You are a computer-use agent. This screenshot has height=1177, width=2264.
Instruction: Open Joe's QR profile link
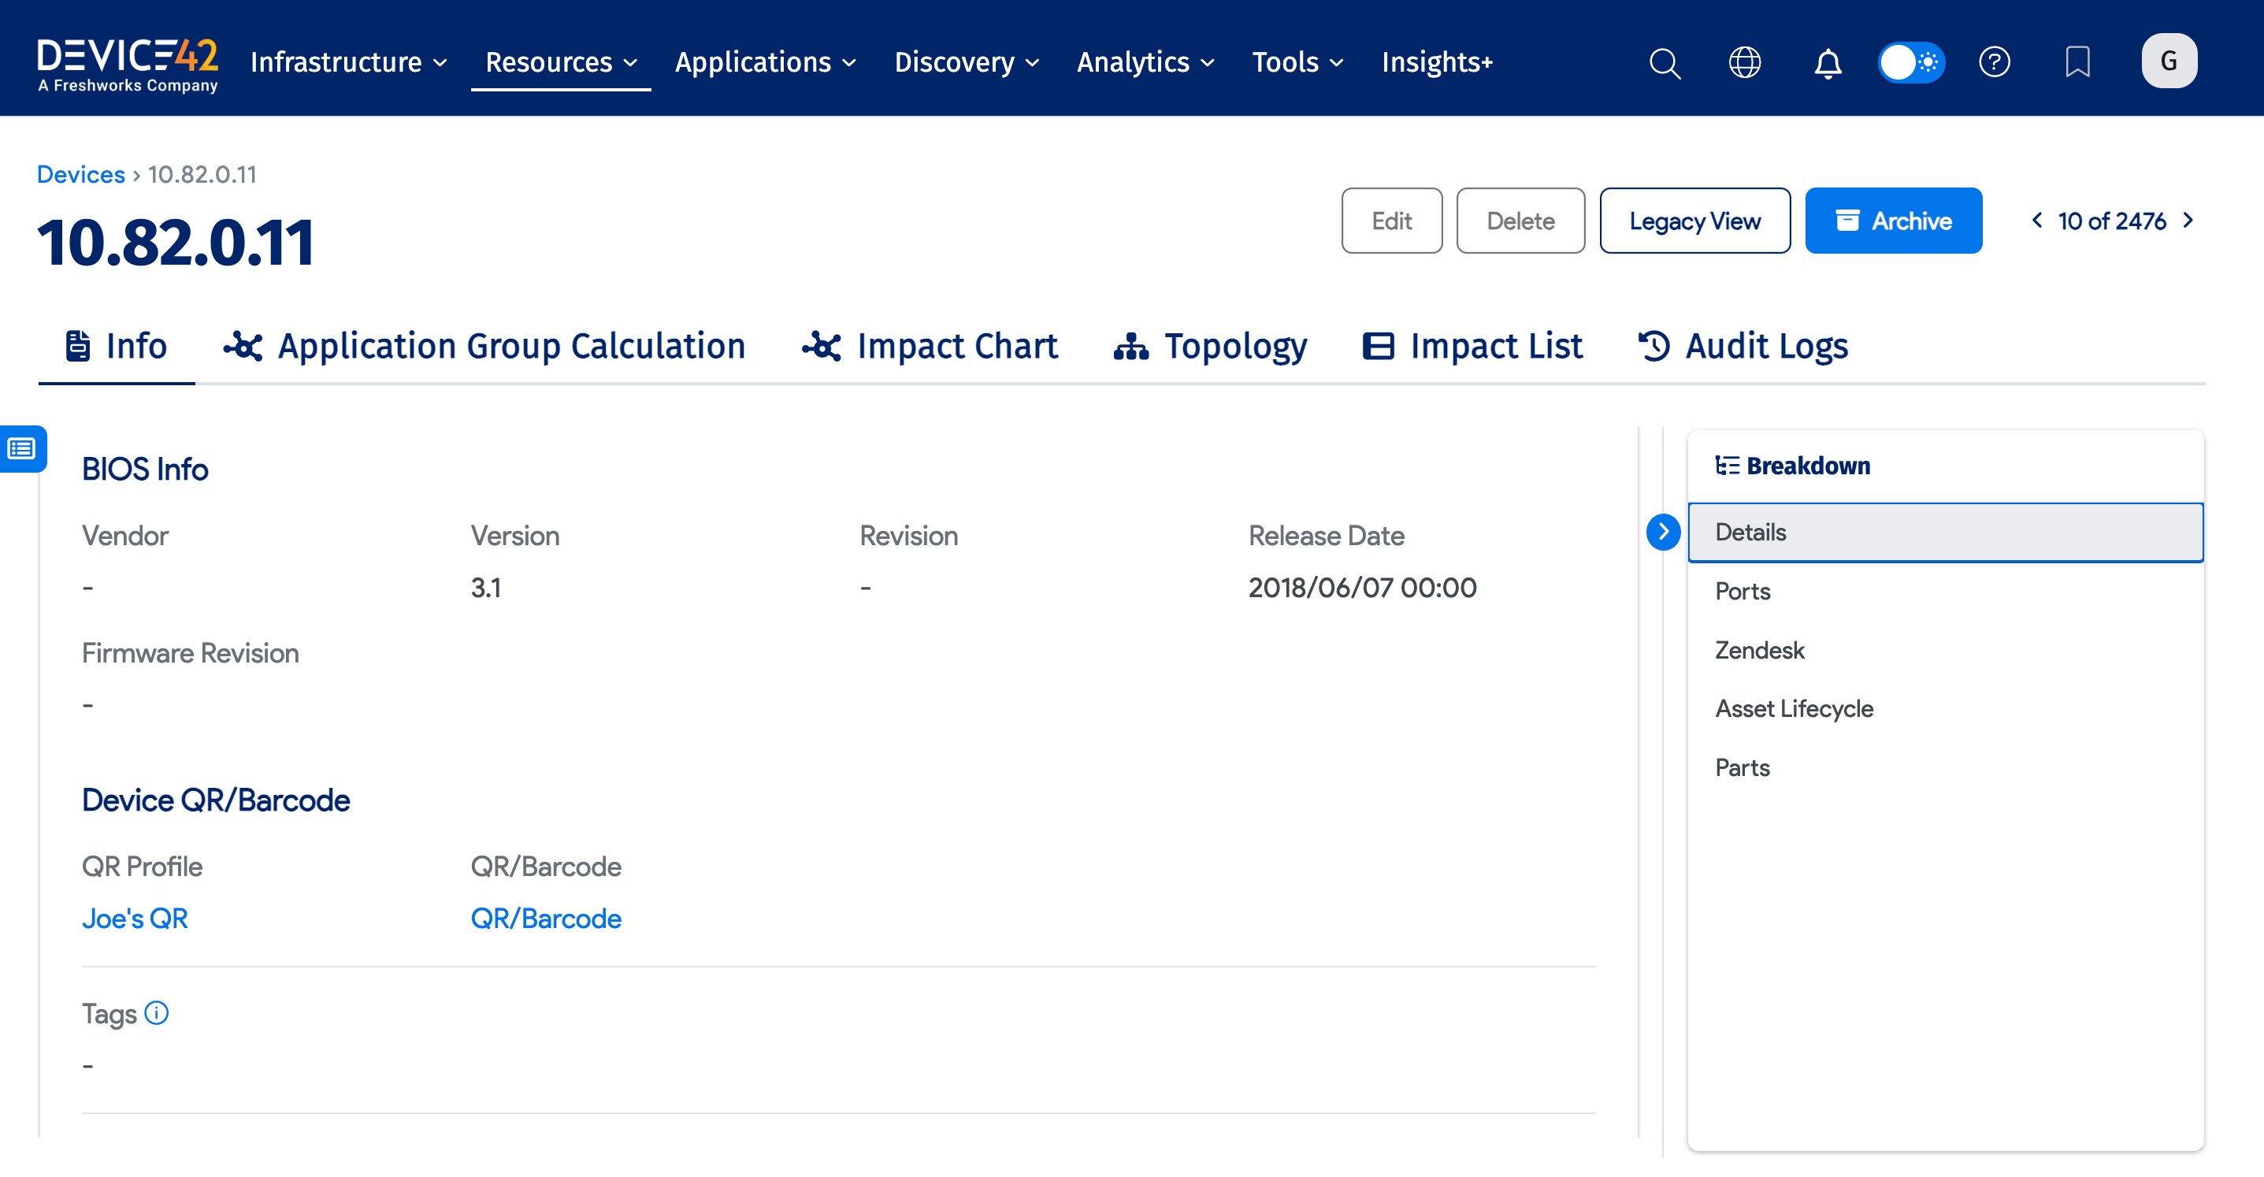135,918
